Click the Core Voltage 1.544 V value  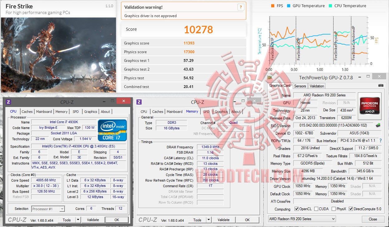(85, 139)
